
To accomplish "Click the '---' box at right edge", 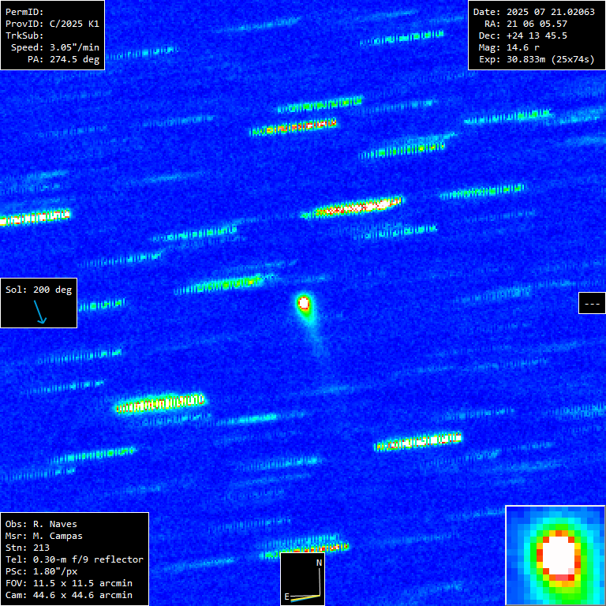I will coord(592,303).
